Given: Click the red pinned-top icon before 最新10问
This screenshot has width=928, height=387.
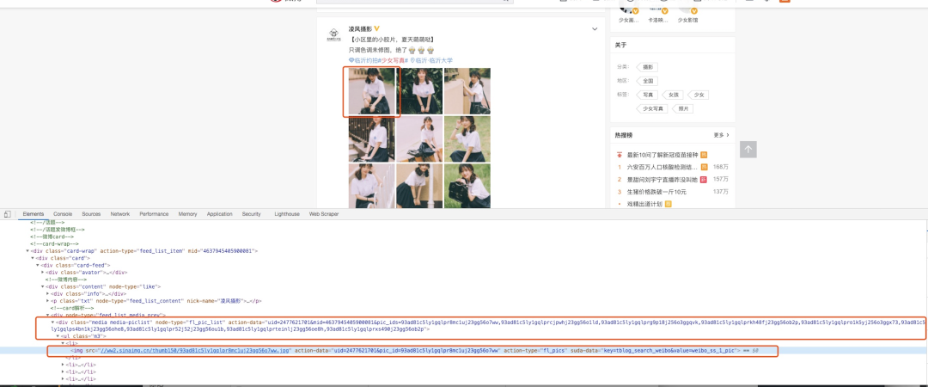Looking at the screenshot, I should pos(620,155).
